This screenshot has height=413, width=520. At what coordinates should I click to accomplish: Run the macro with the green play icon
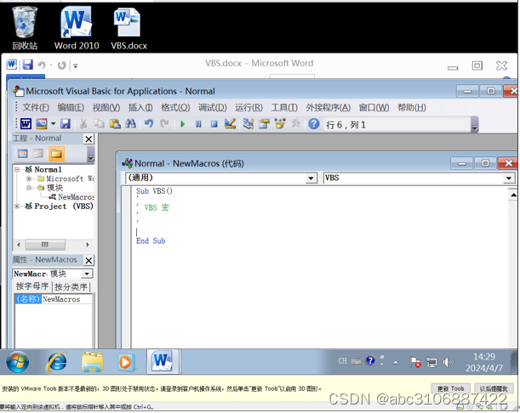point(182,124)
